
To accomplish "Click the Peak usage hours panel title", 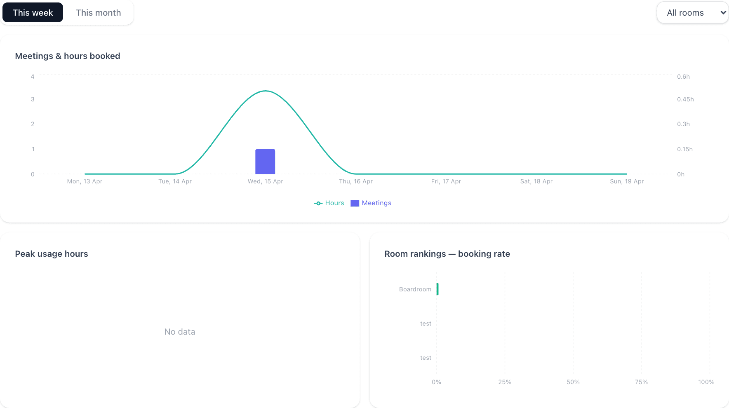I will point(51,253).
